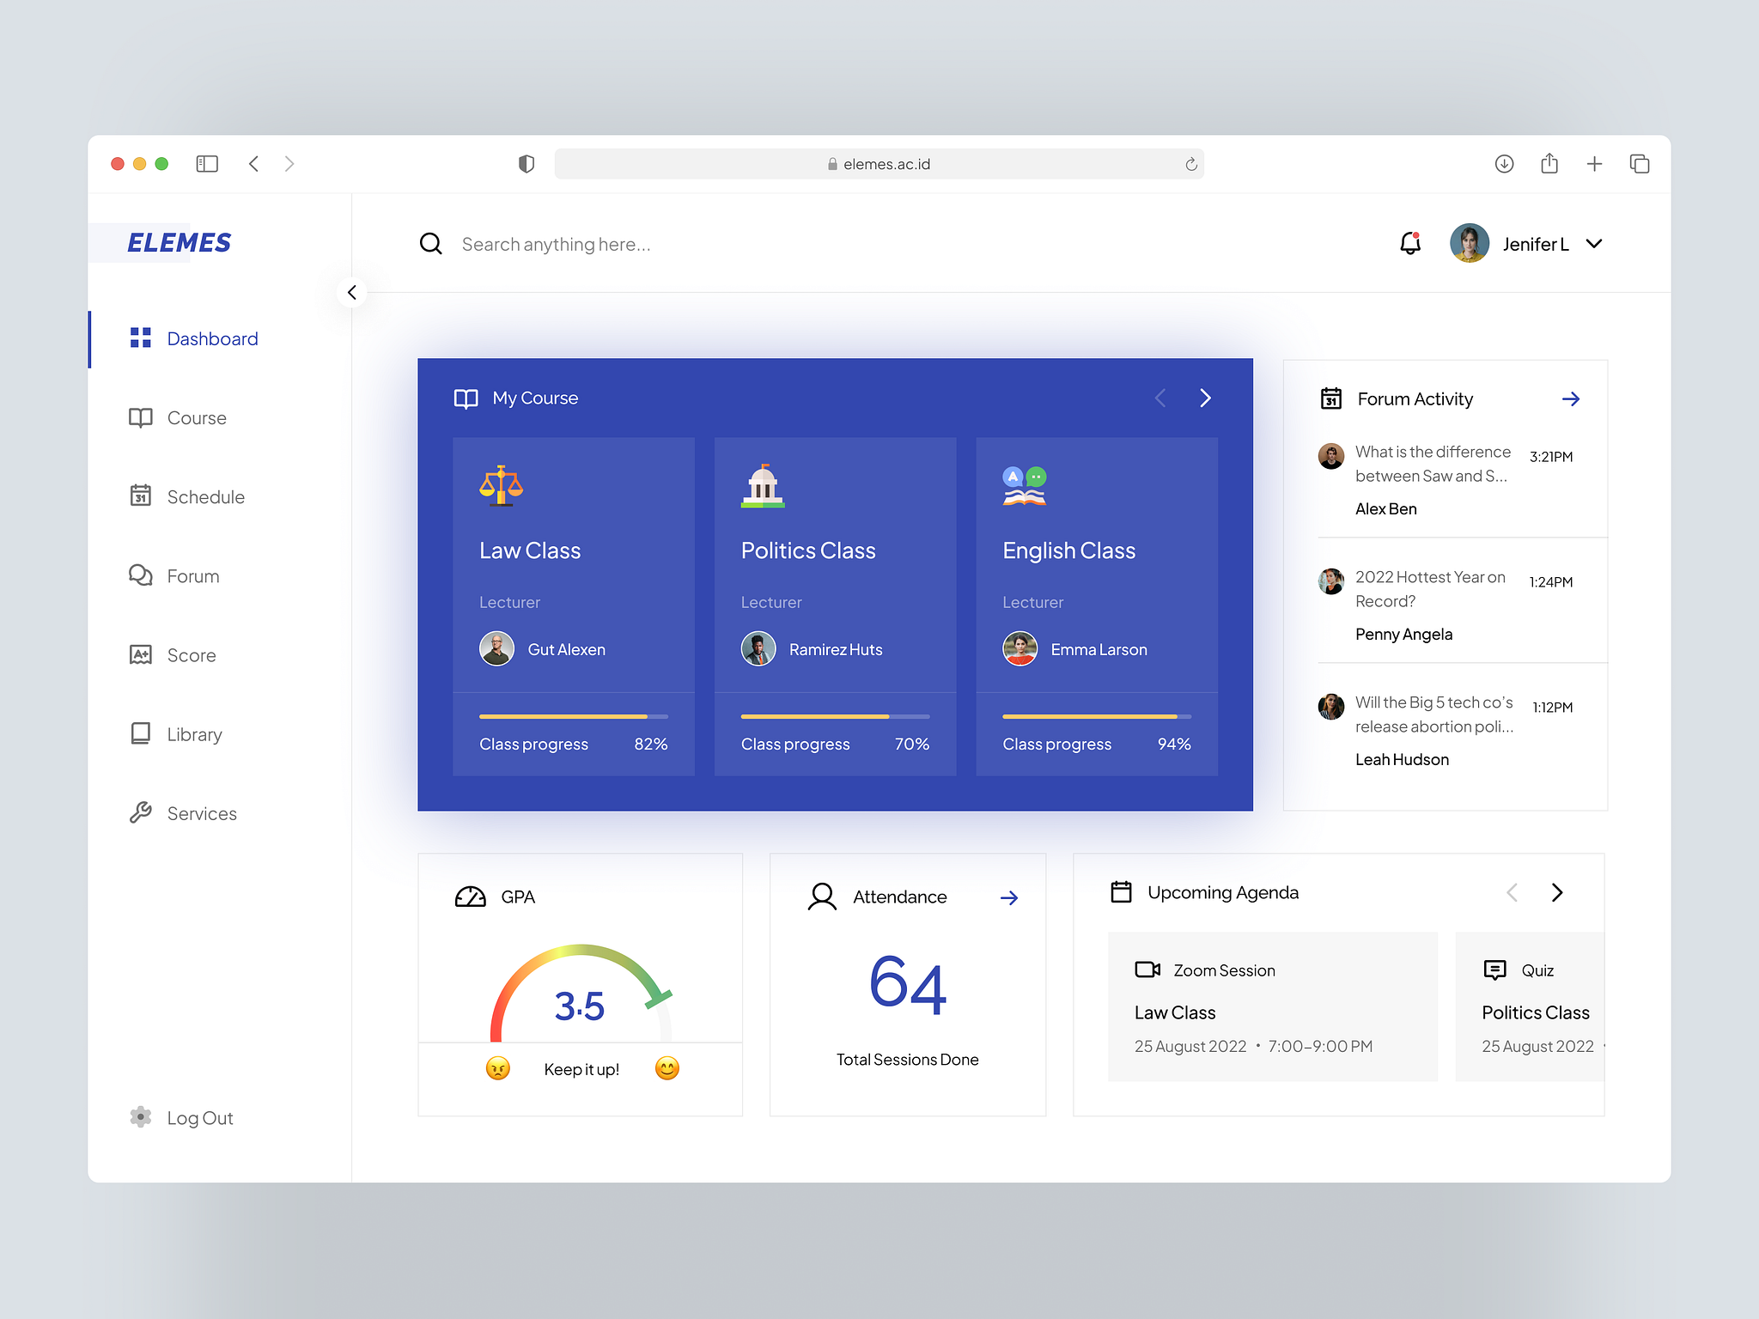This screenshot has height=1319, width=1759.
Task: Open the Forum section from the sidebar
Action: 192,575
